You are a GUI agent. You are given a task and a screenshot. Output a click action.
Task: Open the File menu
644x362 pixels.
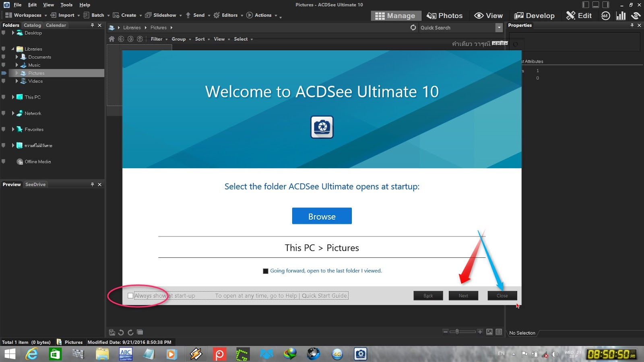pyautogui.click(x=18, y=5)
